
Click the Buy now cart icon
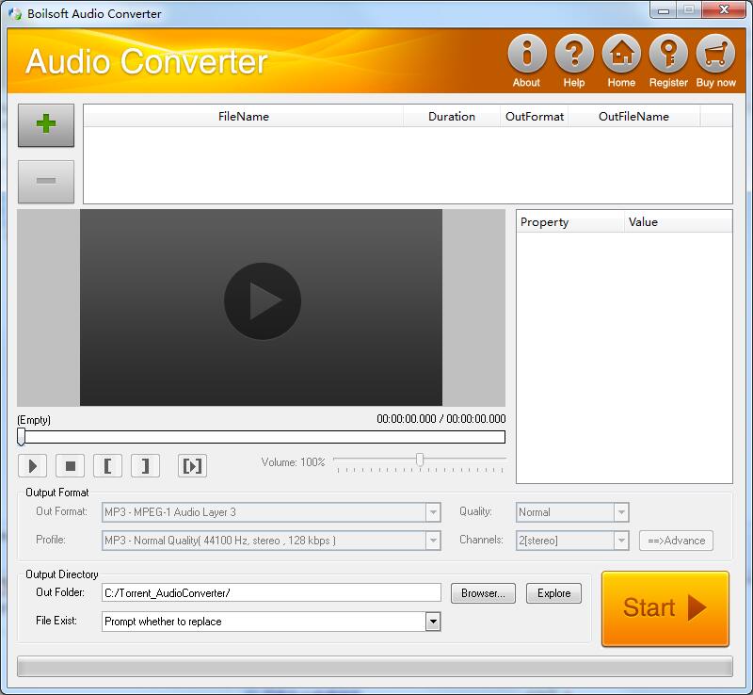click(715, 55)
